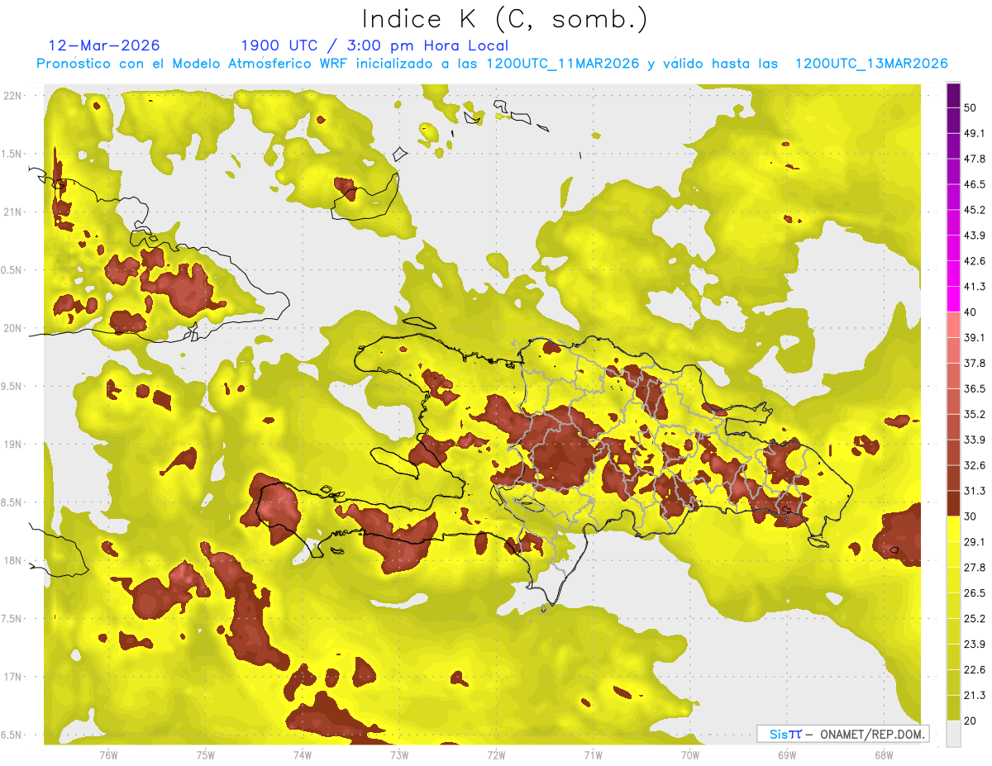The image size is (992, 766).
Task: Click the '27.8' color scale value
Action: pyautogui.click(x=975, y=568)
